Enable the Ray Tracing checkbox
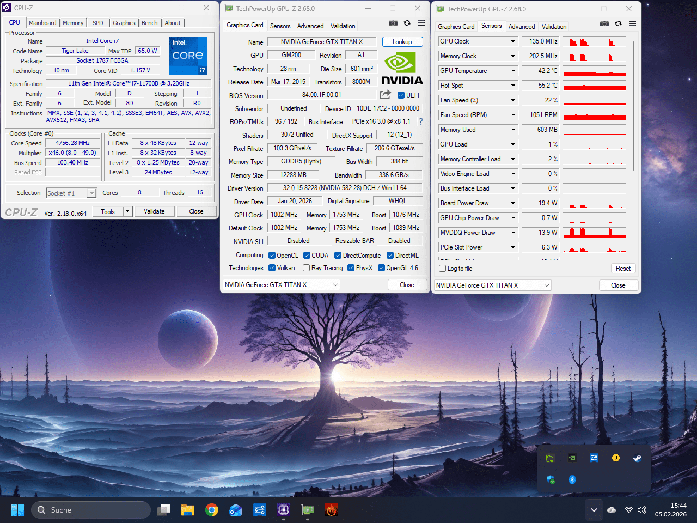The image size is (697, 523). click(307, 268)
